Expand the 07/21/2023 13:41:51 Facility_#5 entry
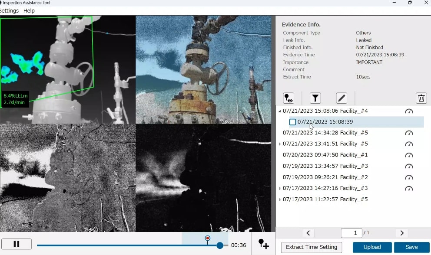Screen dimensions: 431x255 click(x=279, y=144)
